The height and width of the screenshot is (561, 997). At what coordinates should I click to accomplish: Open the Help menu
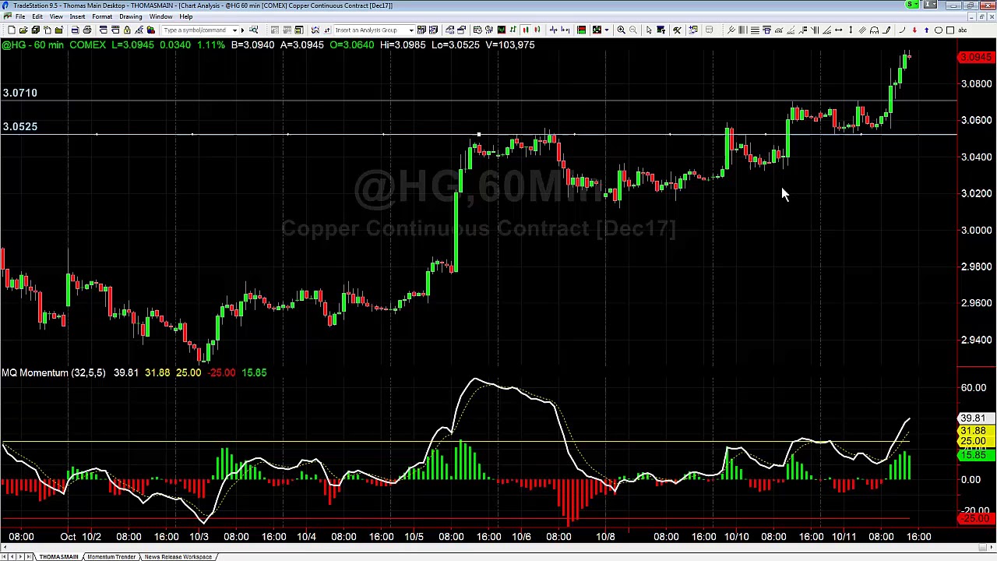[186, 16]
